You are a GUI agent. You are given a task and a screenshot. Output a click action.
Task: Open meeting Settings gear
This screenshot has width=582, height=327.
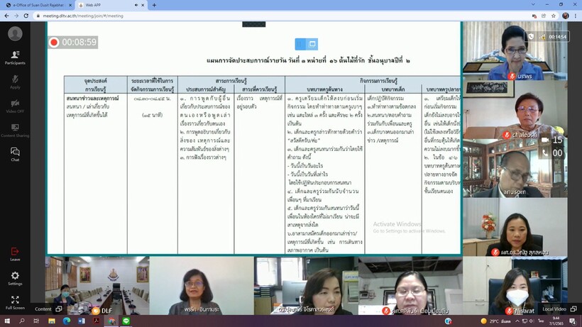pyautogui.click(x=15, y=277)
